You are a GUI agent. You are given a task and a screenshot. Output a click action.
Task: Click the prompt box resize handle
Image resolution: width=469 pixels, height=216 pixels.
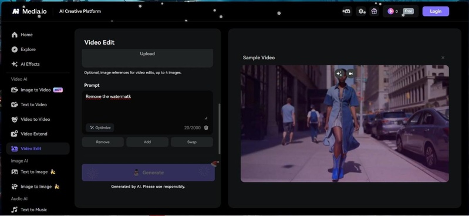[206, 118]
